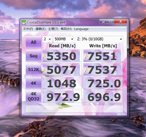146x137 pixels.
Task: Open the 文件(F) menu
Action: 28,29
